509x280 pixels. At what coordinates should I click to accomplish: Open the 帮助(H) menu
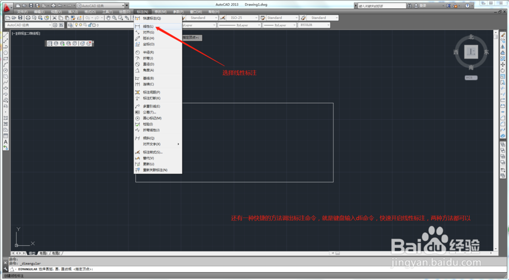click(x=214, y=12)
